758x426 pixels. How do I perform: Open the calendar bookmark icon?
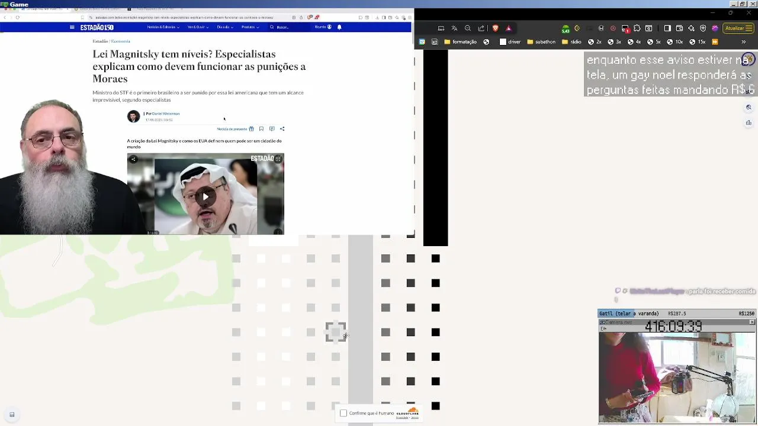[422, 42]
